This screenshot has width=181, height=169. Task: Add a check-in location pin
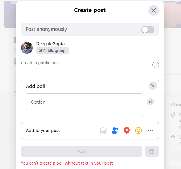pos(127,131)
